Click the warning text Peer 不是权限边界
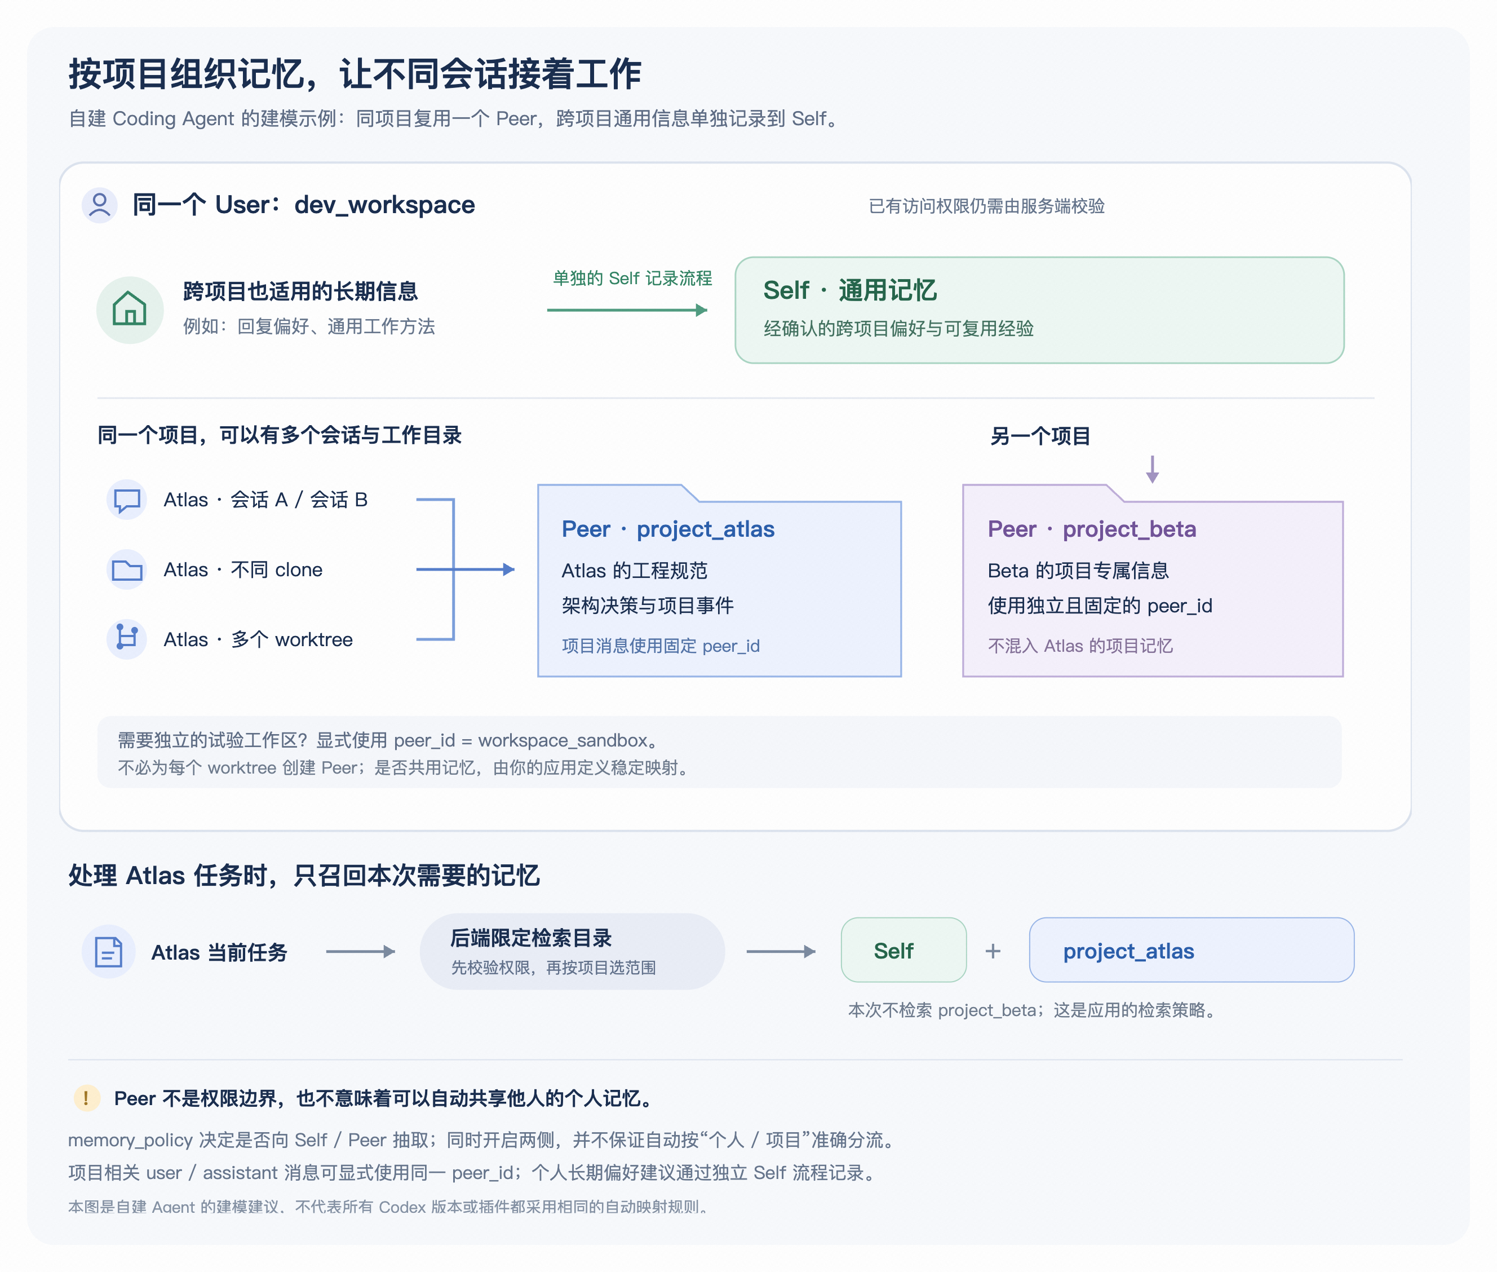The image size is (1497, 1272). click(x=385, y=1098)
